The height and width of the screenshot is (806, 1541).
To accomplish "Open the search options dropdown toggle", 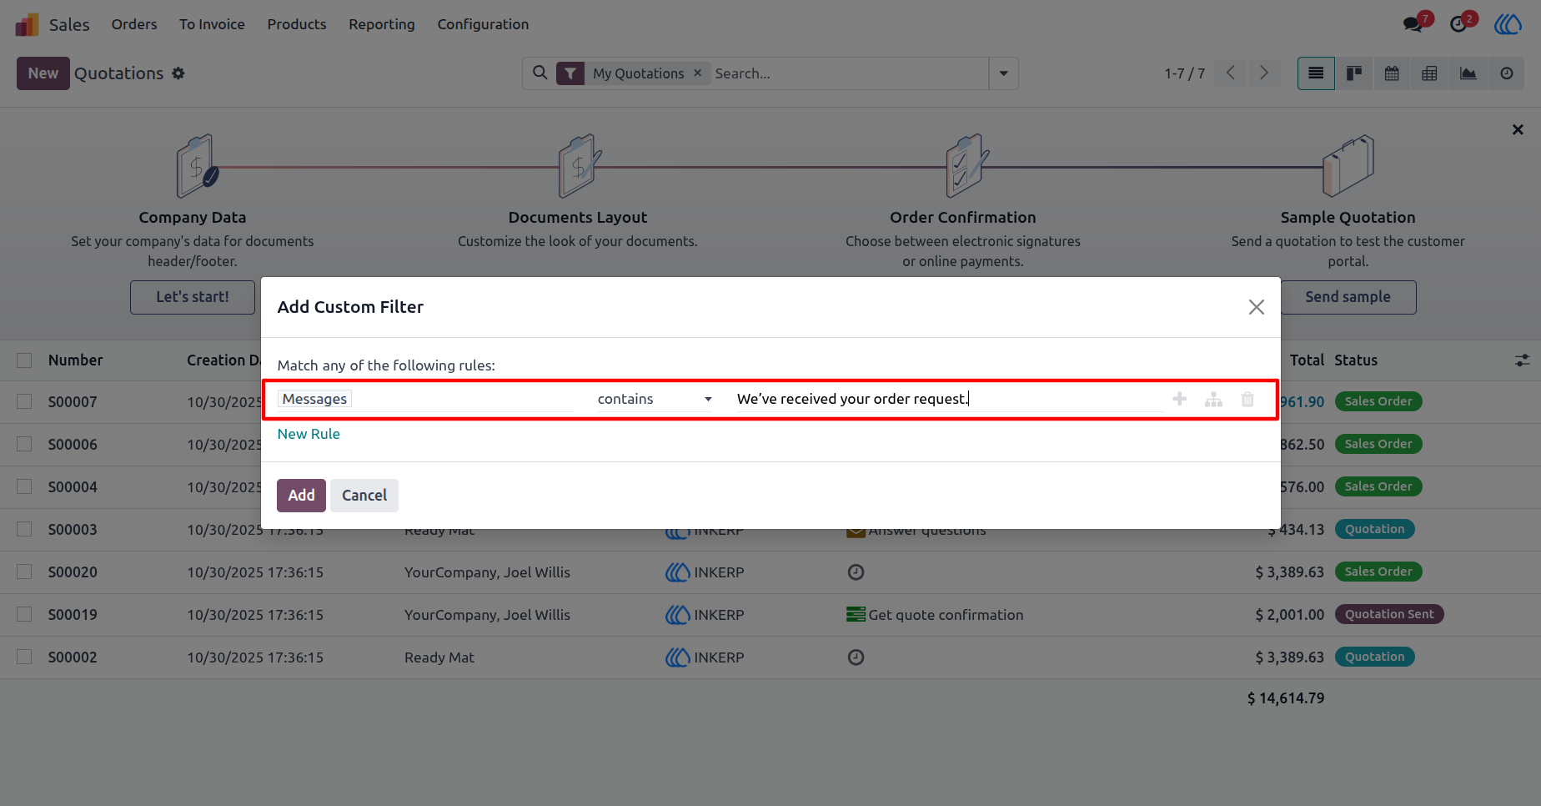I will click(1003, 73).
